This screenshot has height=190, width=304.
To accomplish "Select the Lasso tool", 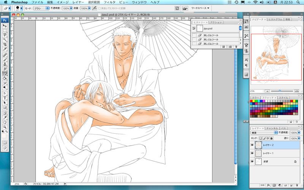I will 5,35.
